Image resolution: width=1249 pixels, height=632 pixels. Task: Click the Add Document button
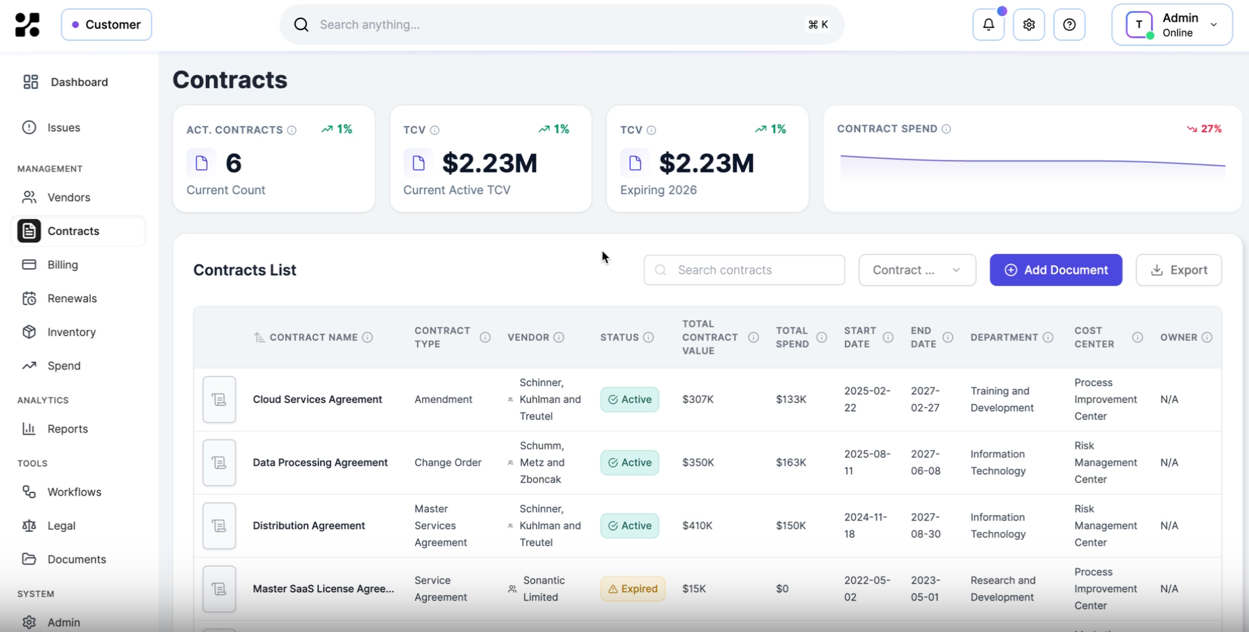[x=1055, y=269]
